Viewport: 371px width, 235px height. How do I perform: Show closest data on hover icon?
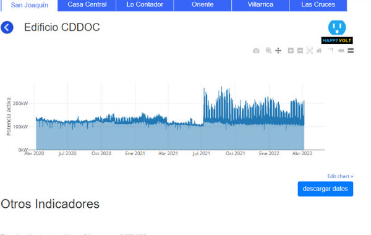coord(341,51)
